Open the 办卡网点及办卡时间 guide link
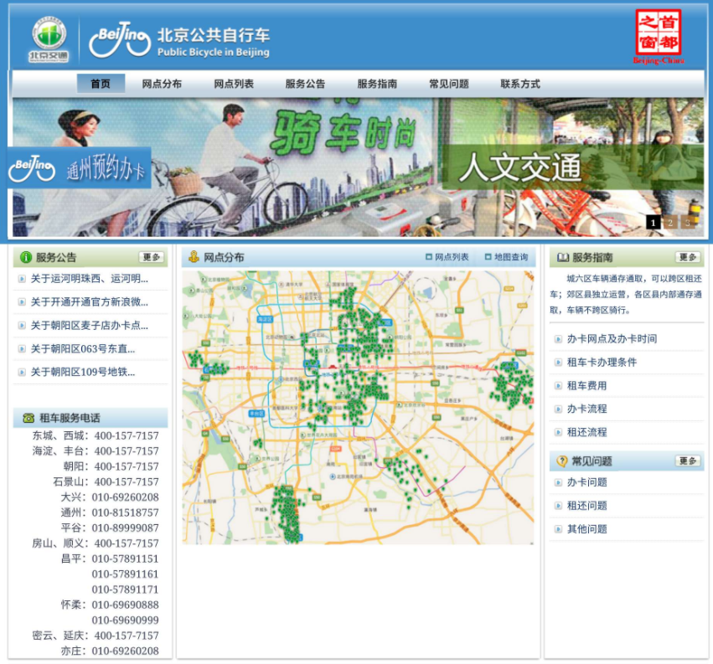This screenshot has width=713, height=664. tap(612, 339)
